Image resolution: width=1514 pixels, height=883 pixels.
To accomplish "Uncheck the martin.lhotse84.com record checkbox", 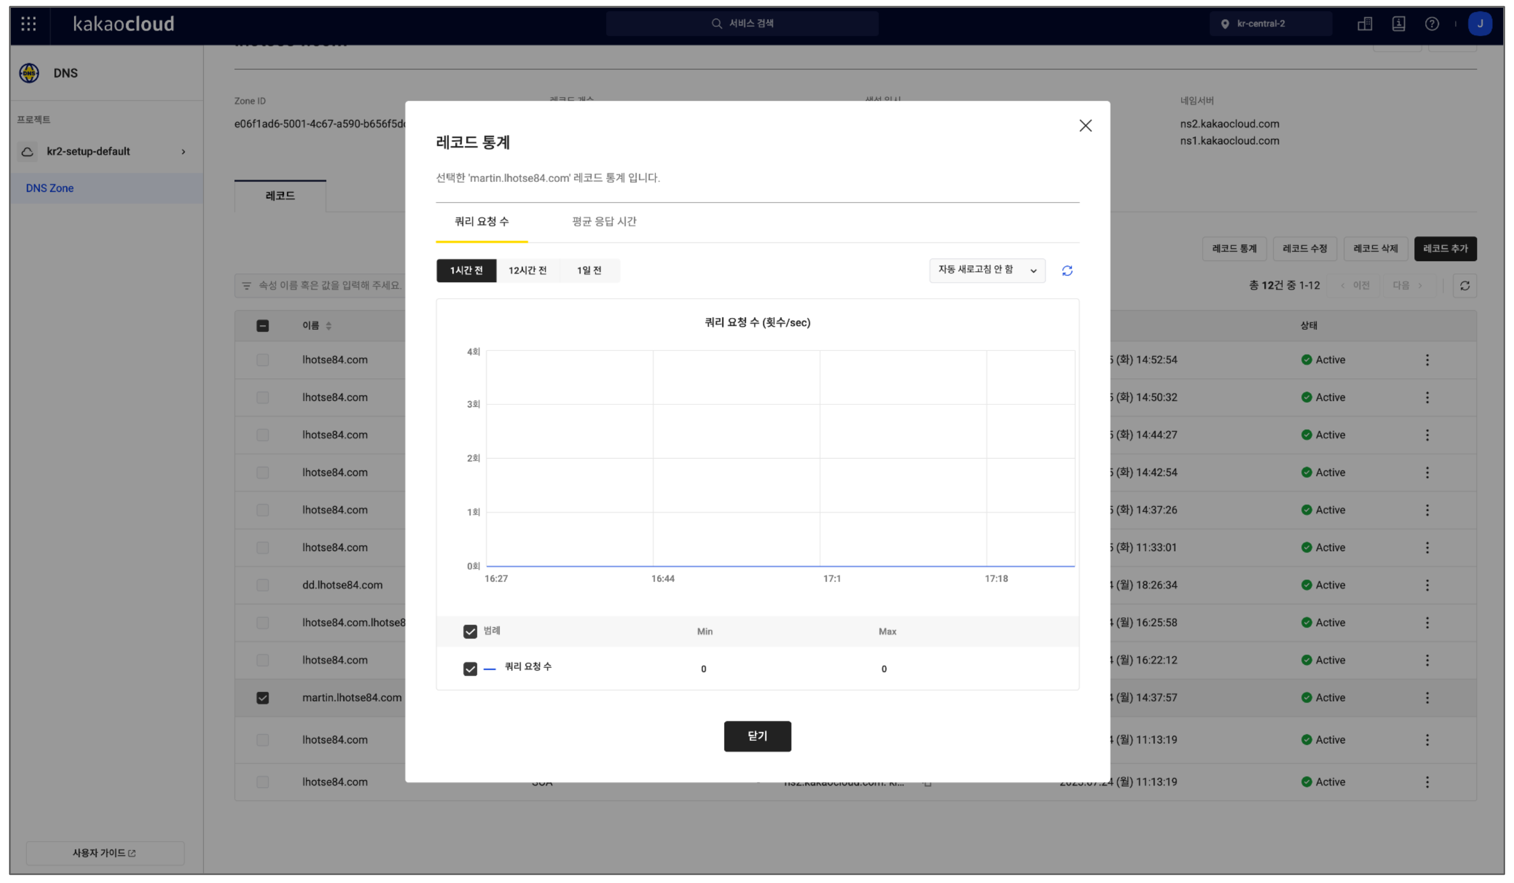I will tap(263, 697).
